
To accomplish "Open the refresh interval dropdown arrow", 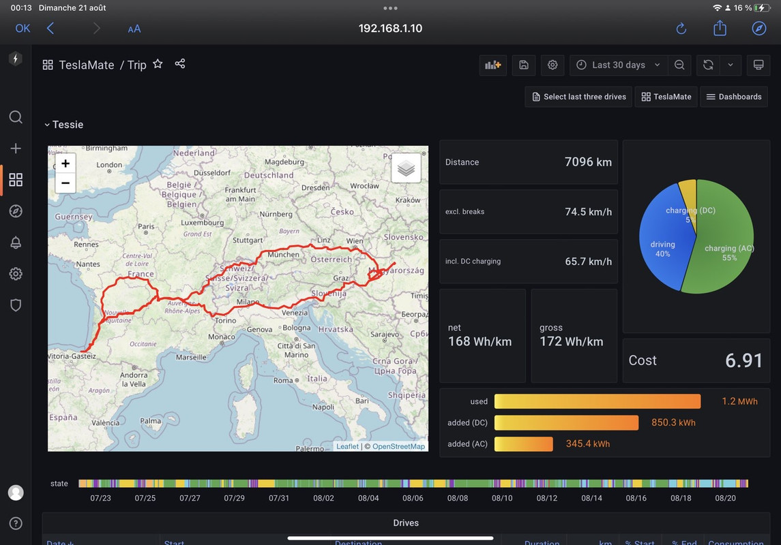I will click(x=731, y=65).
